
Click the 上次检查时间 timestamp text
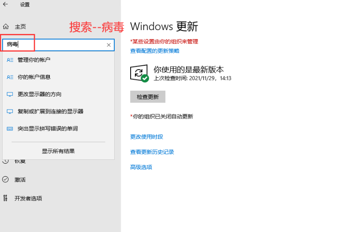192,78
